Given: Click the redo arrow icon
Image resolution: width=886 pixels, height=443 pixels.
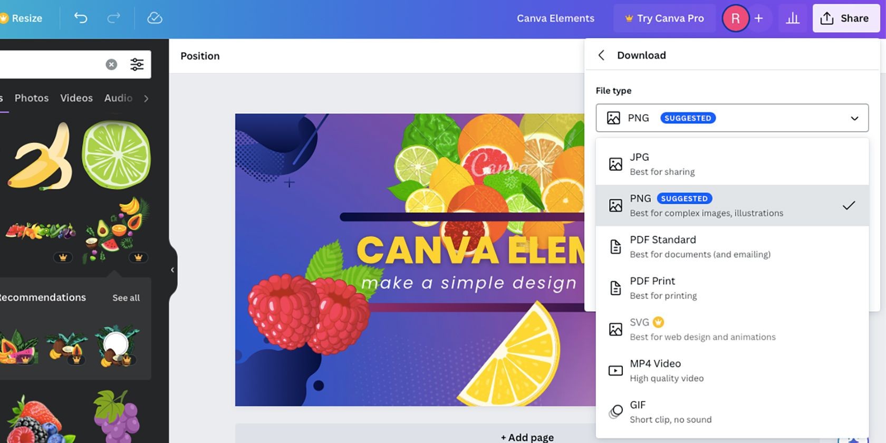Looking at the screenshot, I should point(113,18).
